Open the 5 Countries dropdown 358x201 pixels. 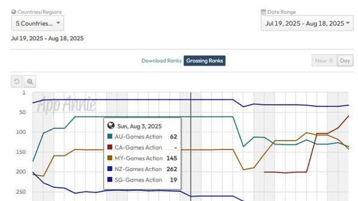[x=37, y=23]
